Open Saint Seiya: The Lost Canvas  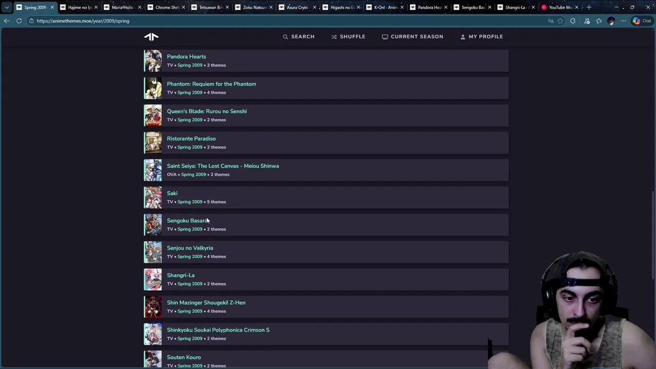pos(223,166)
